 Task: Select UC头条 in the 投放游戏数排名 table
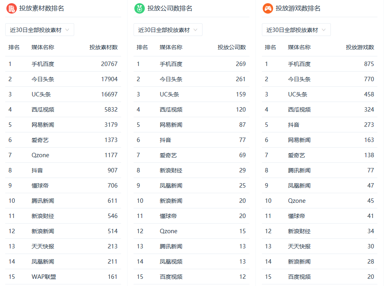pos(298,94)
